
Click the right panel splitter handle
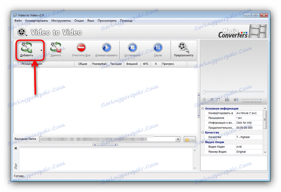click(x=199, y=105)
